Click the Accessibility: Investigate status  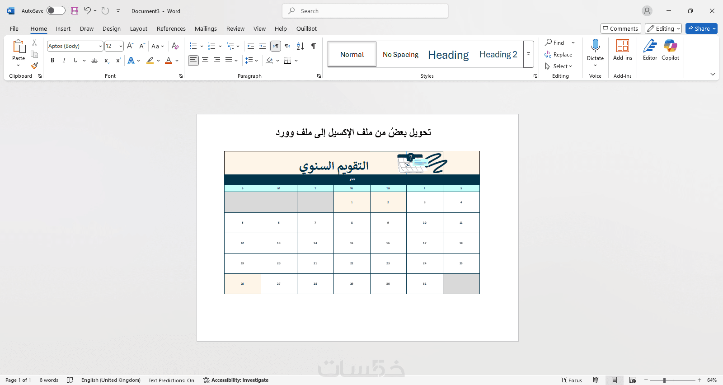[x=236, y=380]
